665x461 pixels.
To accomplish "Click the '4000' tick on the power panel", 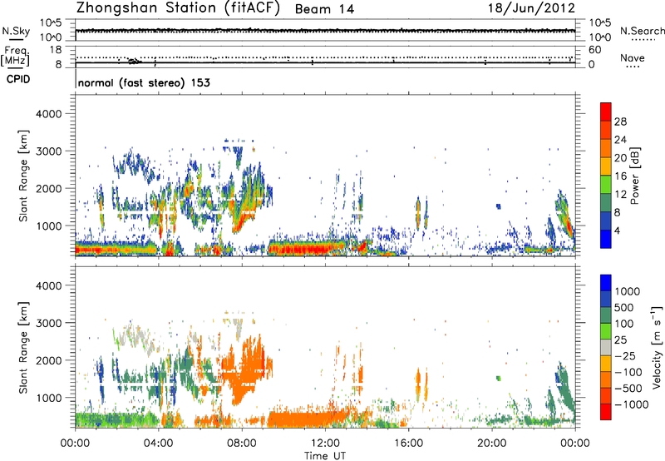I will point(49,114).
